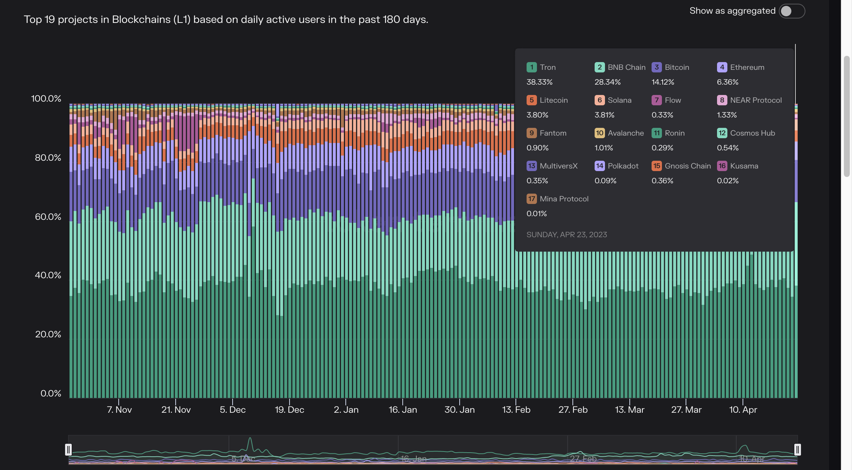Image resolution: width=852 pixels, height=470 pixels.
Task: Click the 13. Feb x-axis date label
Action: (x=516, y=410)
